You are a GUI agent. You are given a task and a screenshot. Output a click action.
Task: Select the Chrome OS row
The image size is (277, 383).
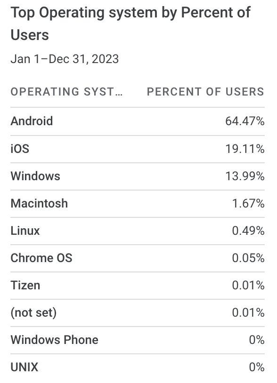point(138,258)
